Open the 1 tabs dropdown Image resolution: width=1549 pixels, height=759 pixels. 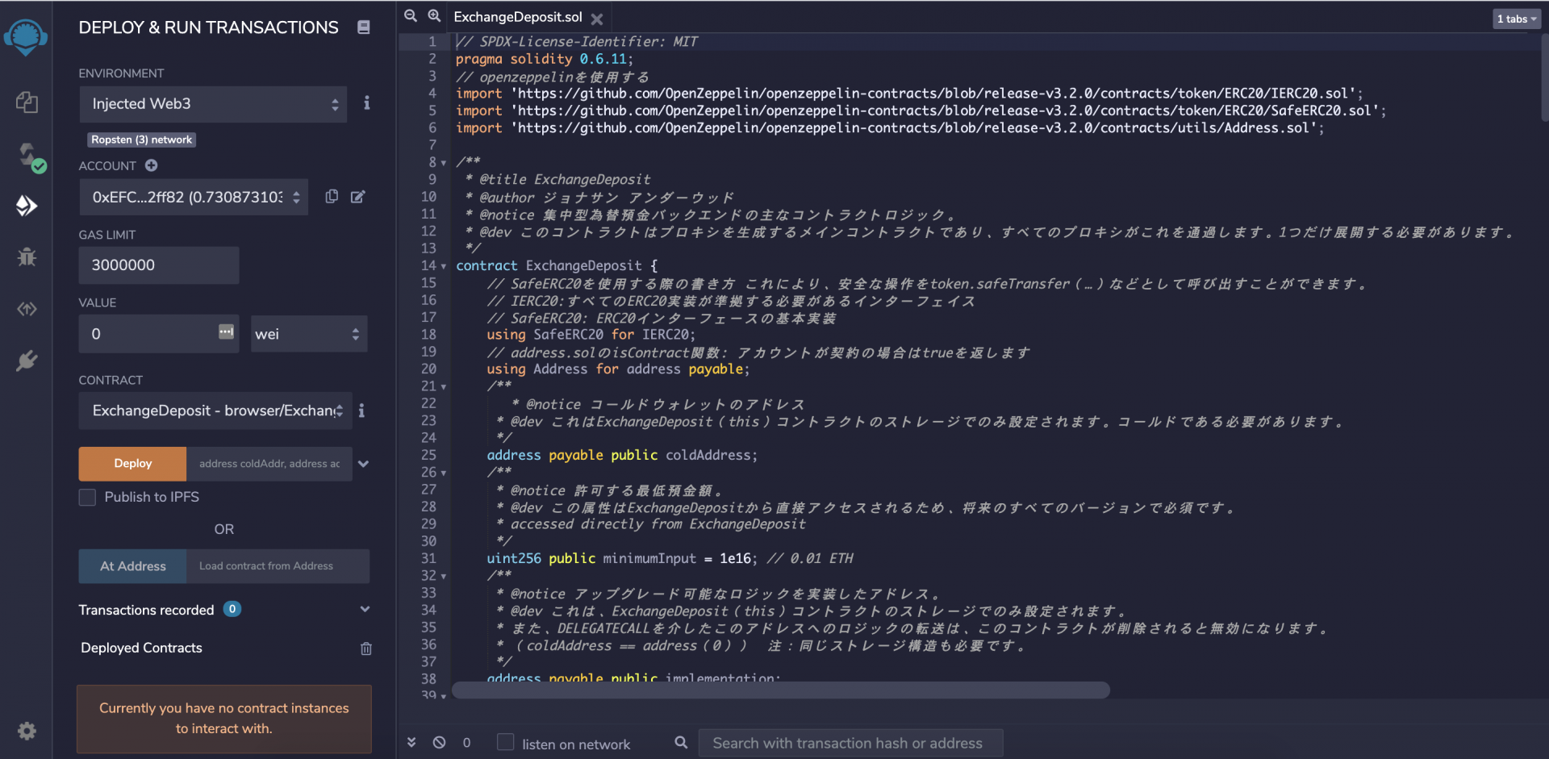point(1517,19)
